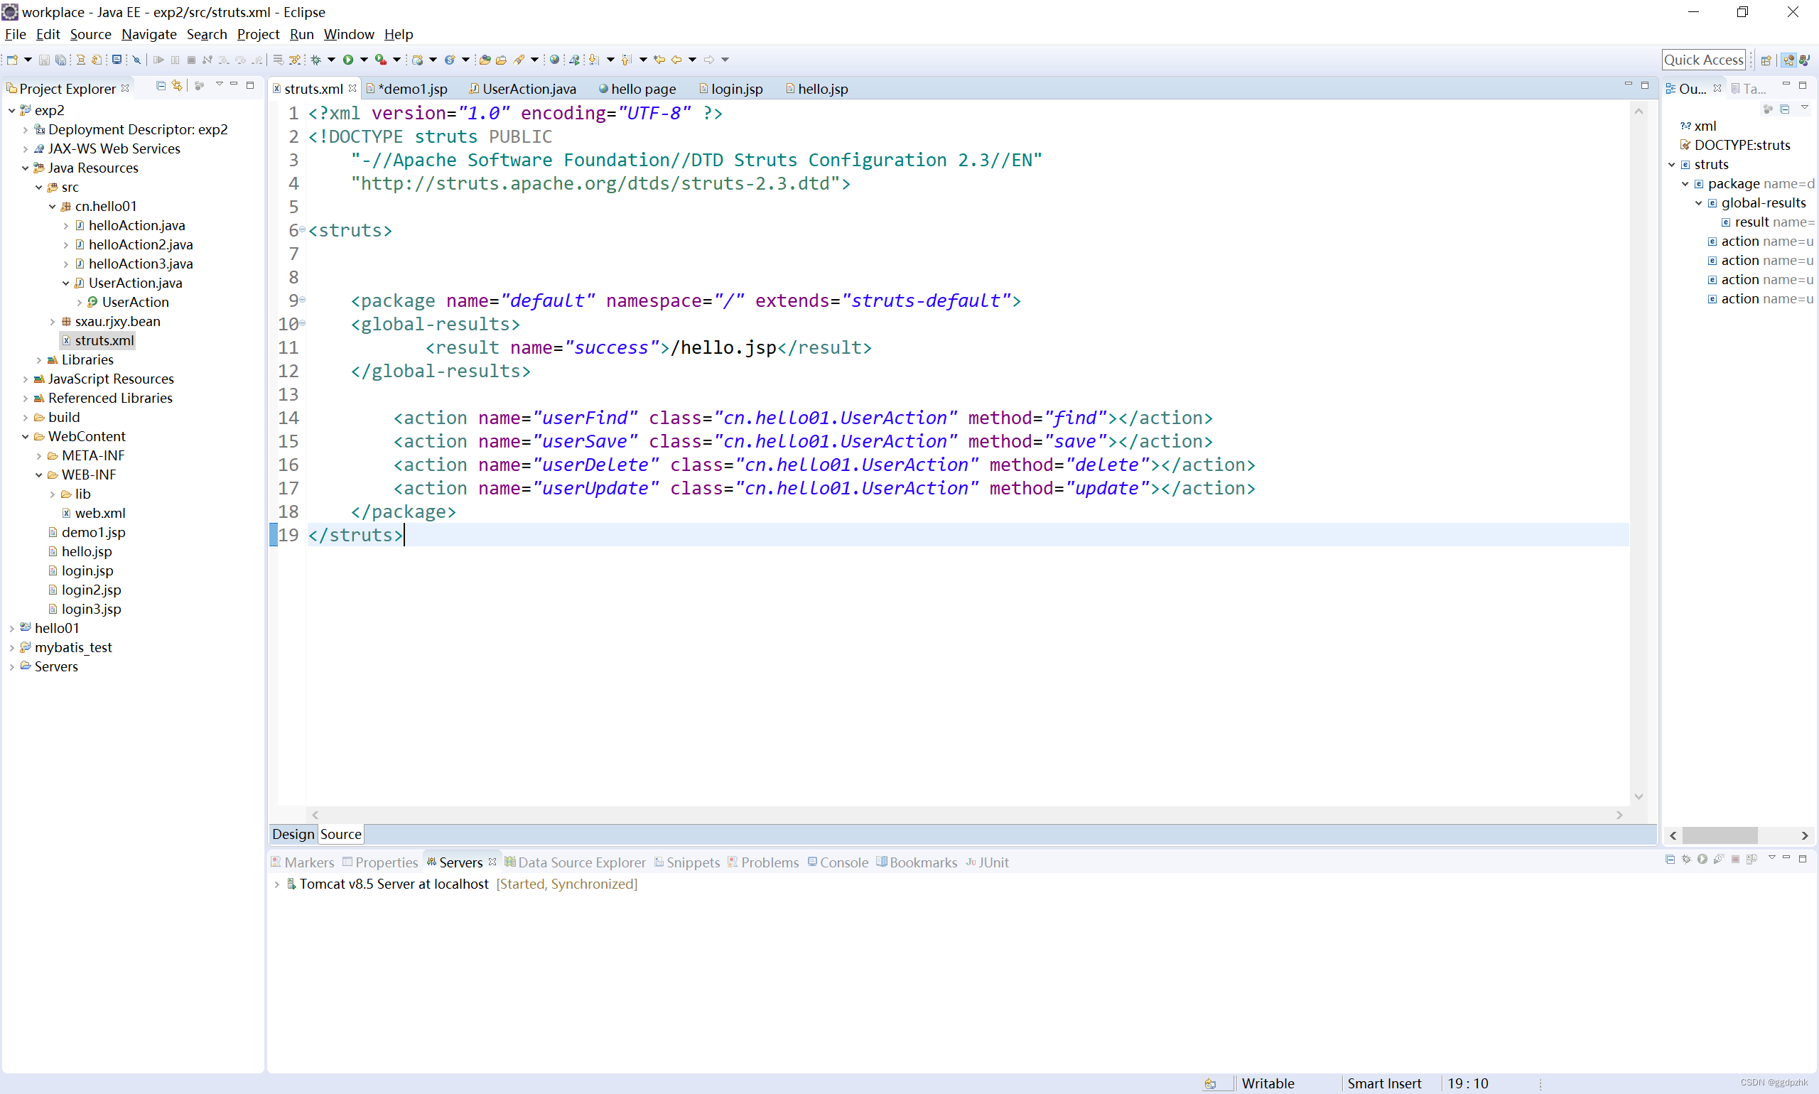This screenshot has height=1094, width=1819.
Task: Click the Save toolbar icon
Action: (x=44, y=60)
